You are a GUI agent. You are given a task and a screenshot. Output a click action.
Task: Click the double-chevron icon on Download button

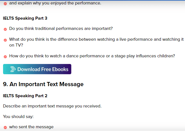13,69
